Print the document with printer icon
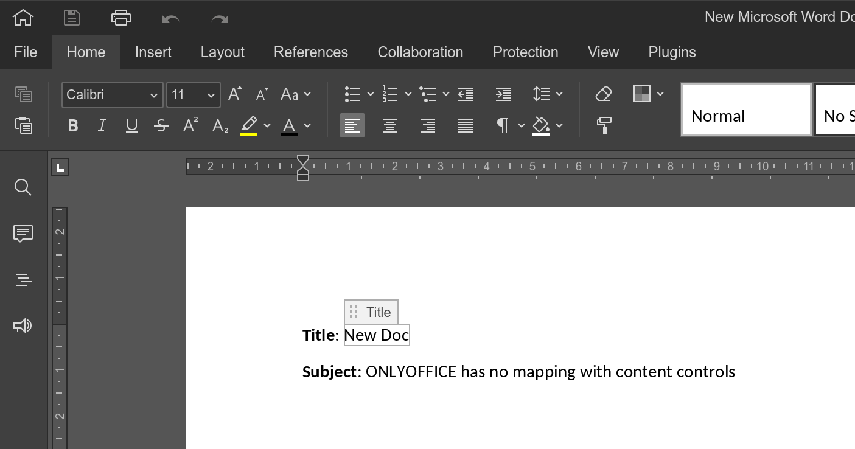The height and width of the screenshot is (449, 855). coord(121,18)
